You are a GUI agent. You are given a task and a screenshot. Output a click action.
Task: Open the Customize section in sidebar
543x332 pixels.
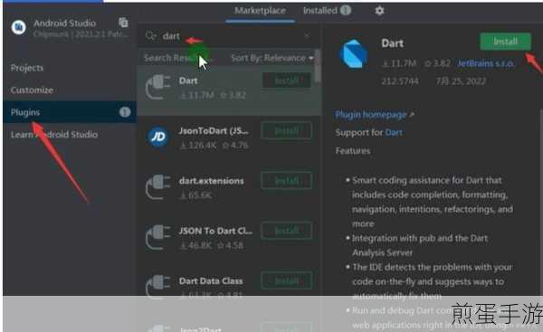point(32,90)
